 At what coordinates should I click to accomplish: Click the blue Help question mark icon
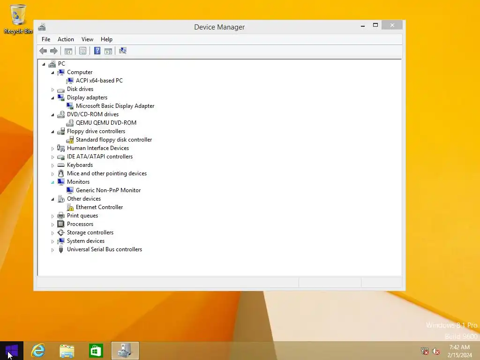click(97, 51)
